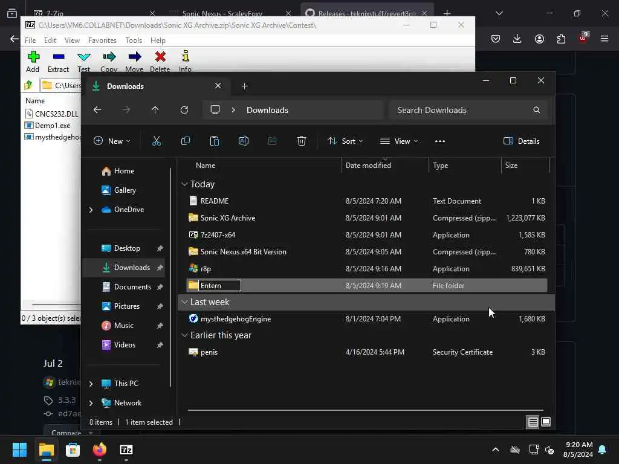Select Home in the navigation pane
Image resolution: width=619 pixels, height=464 pixels.
[124, 171]
